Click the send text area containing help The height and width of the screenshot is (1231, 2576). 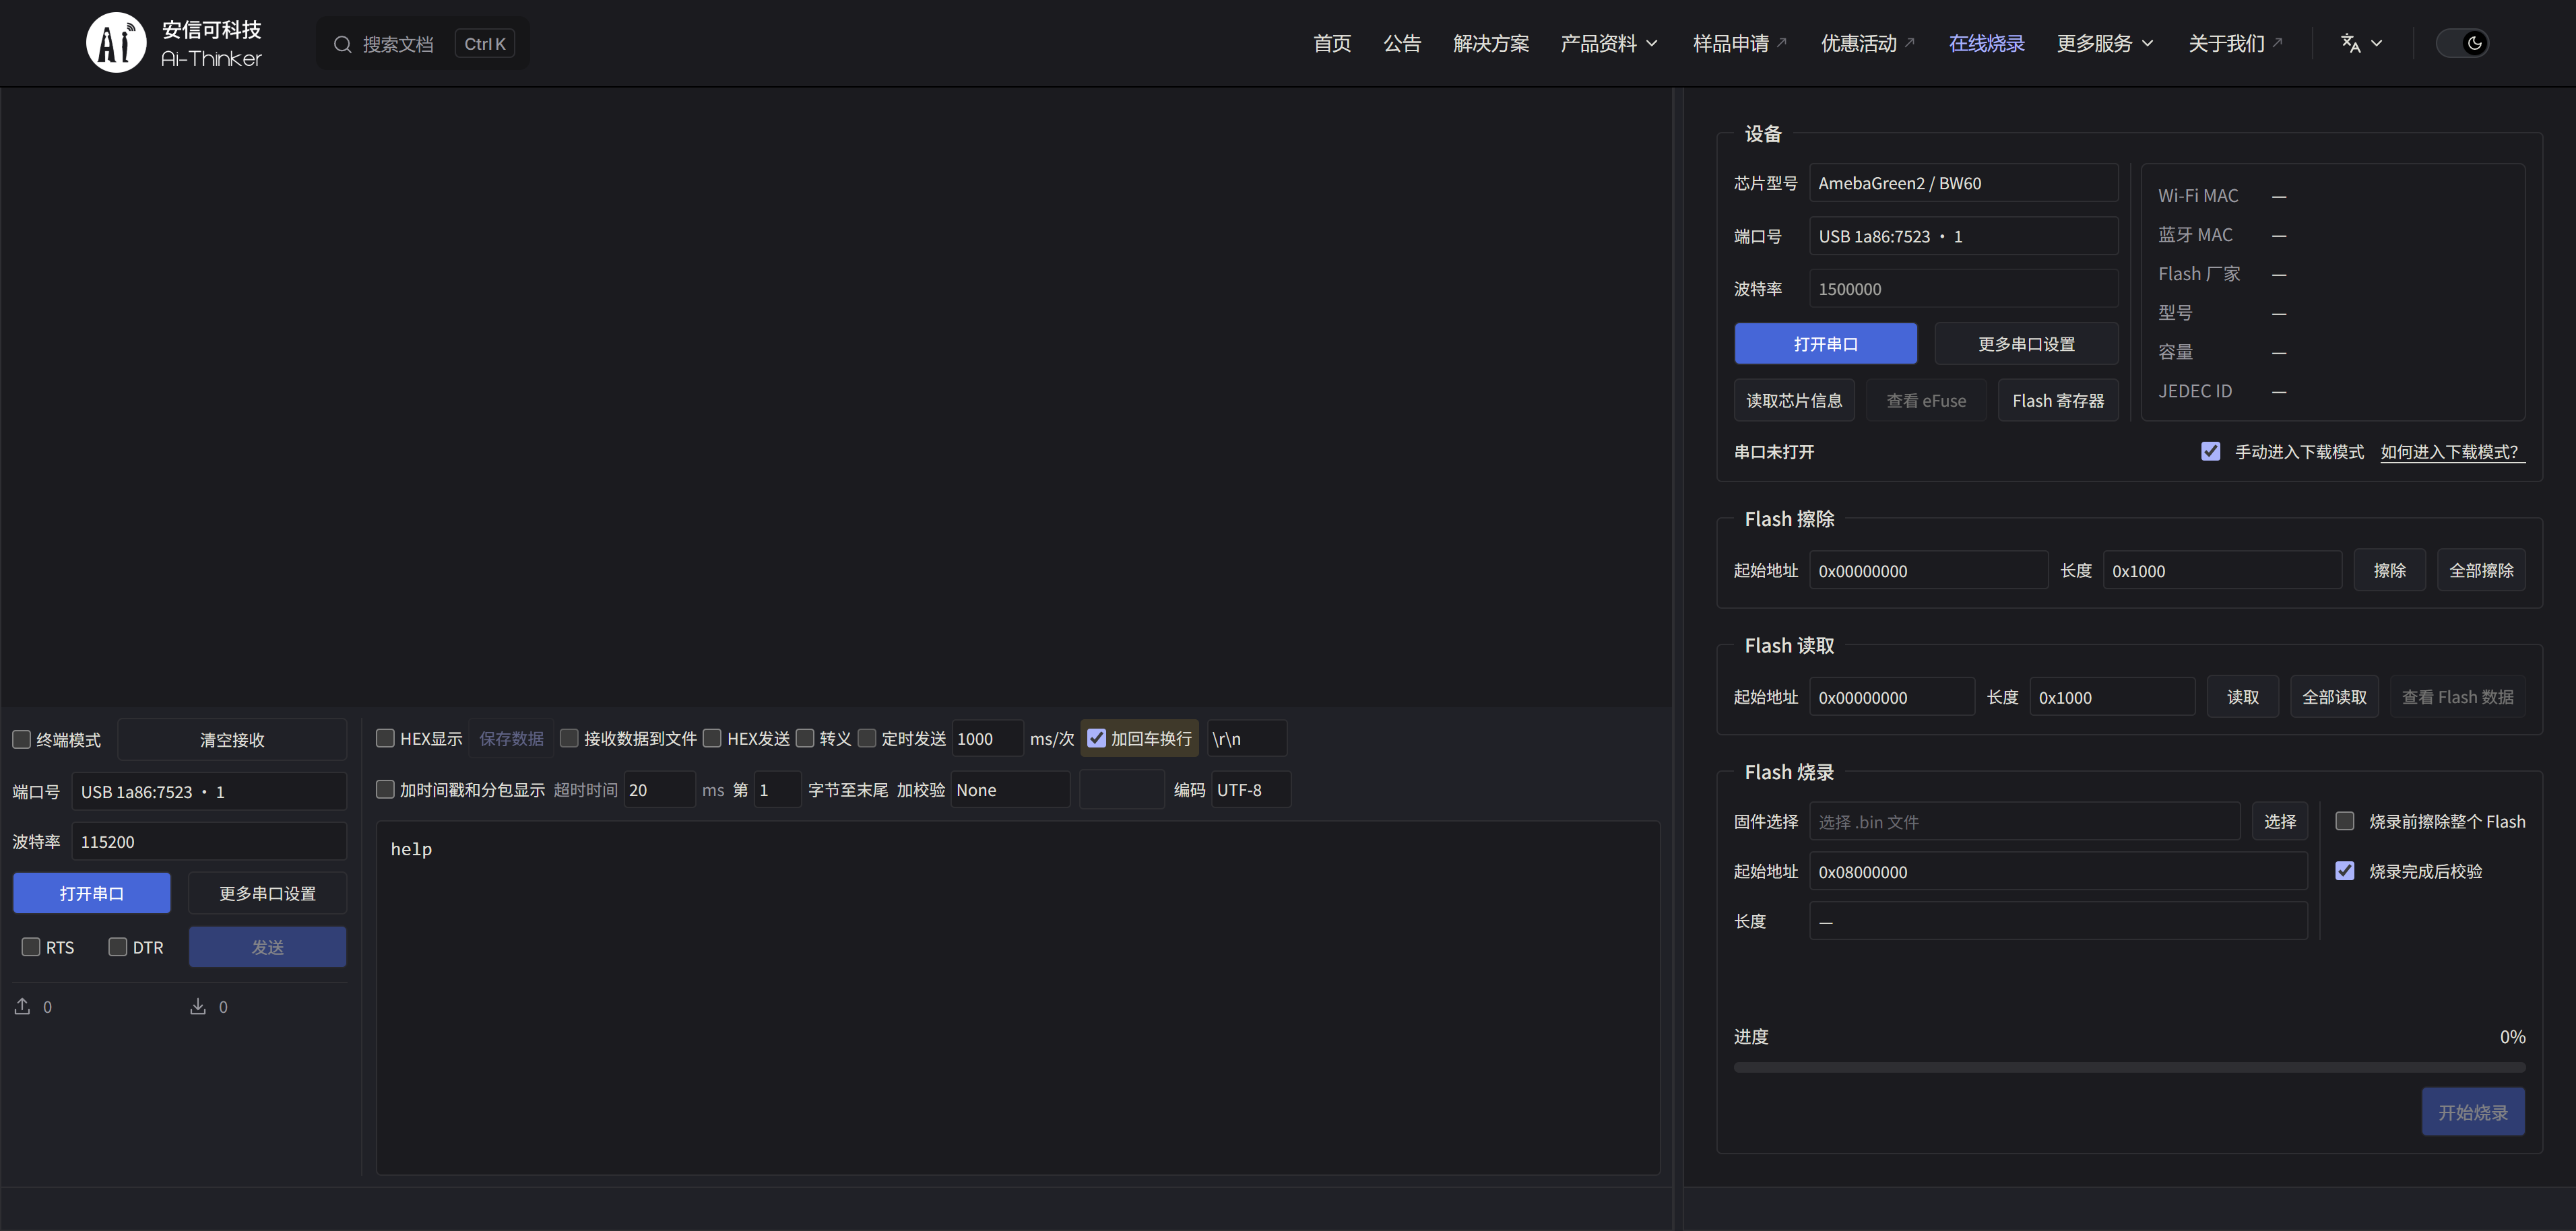(1018, 997)
